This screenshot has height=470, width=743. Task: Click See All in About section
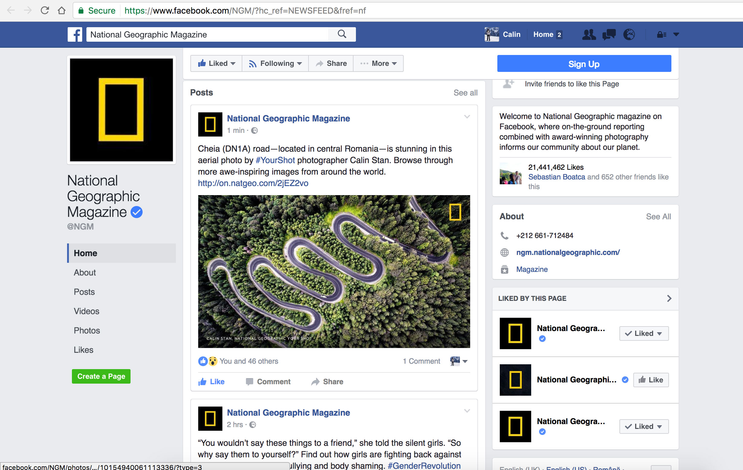point(658,217)
